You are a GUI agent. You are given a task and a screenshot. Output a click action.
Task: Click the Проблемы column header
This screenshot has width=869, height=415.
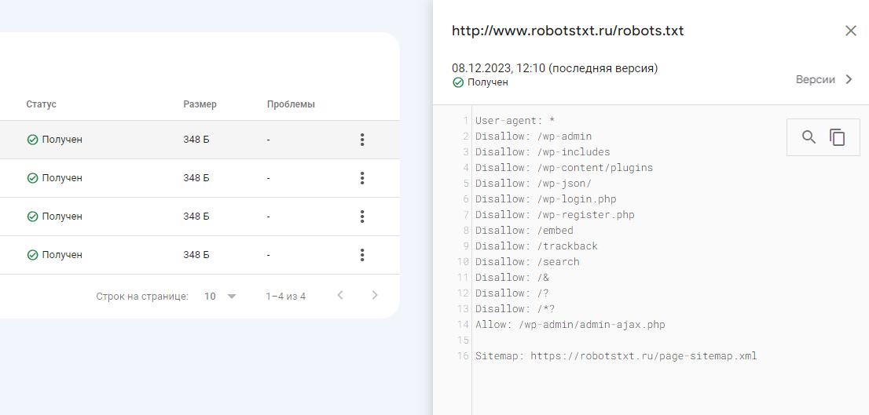coord(291,104)
